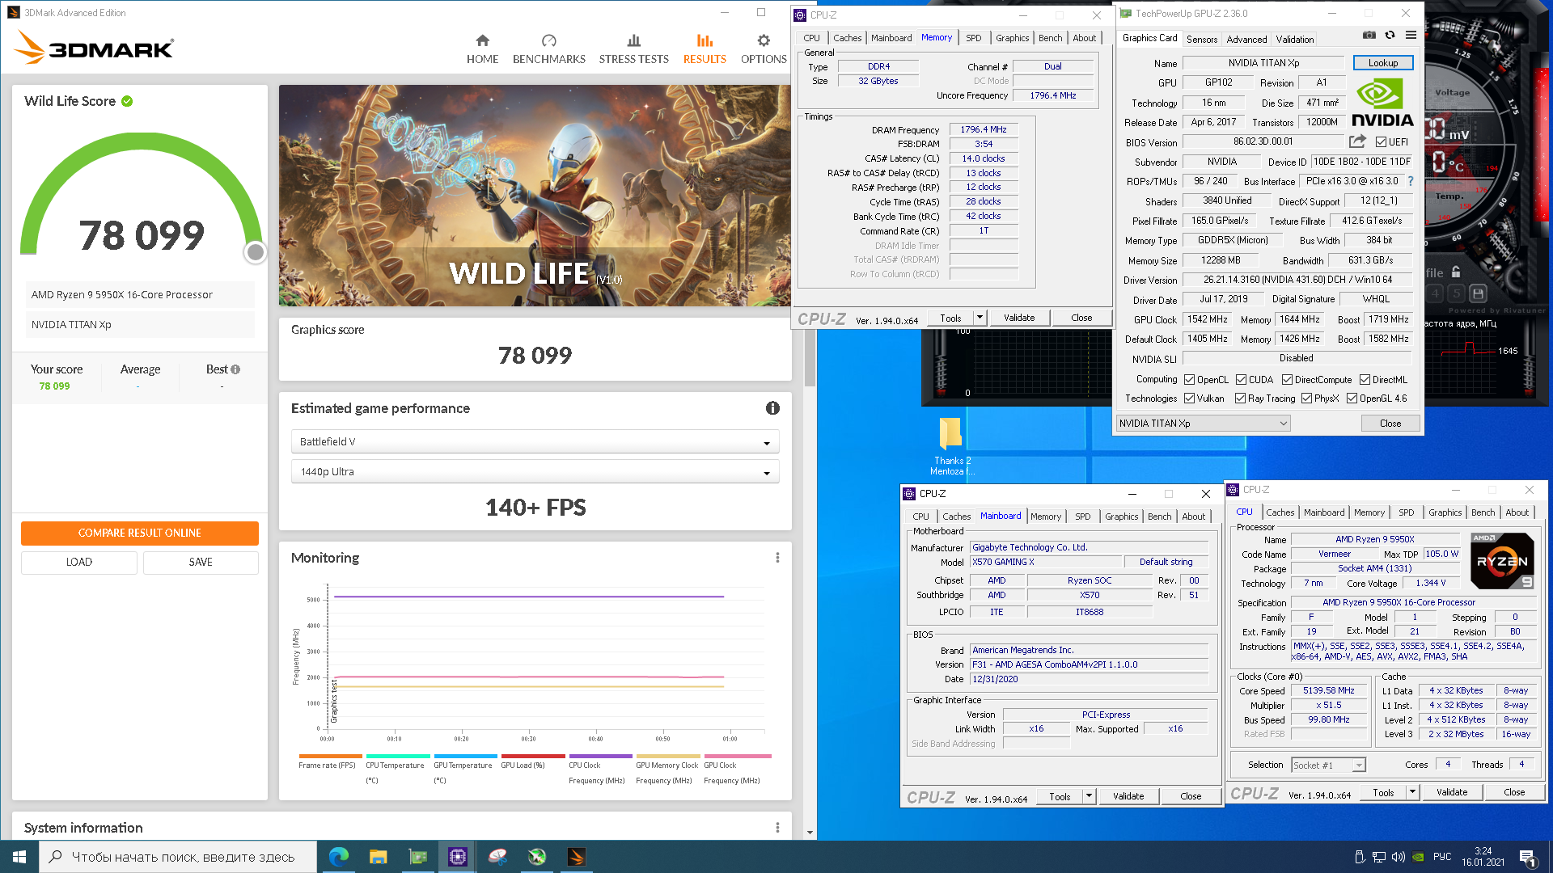
Task: Open the STRESS TESTS section
Action: (x=633, y=49)
